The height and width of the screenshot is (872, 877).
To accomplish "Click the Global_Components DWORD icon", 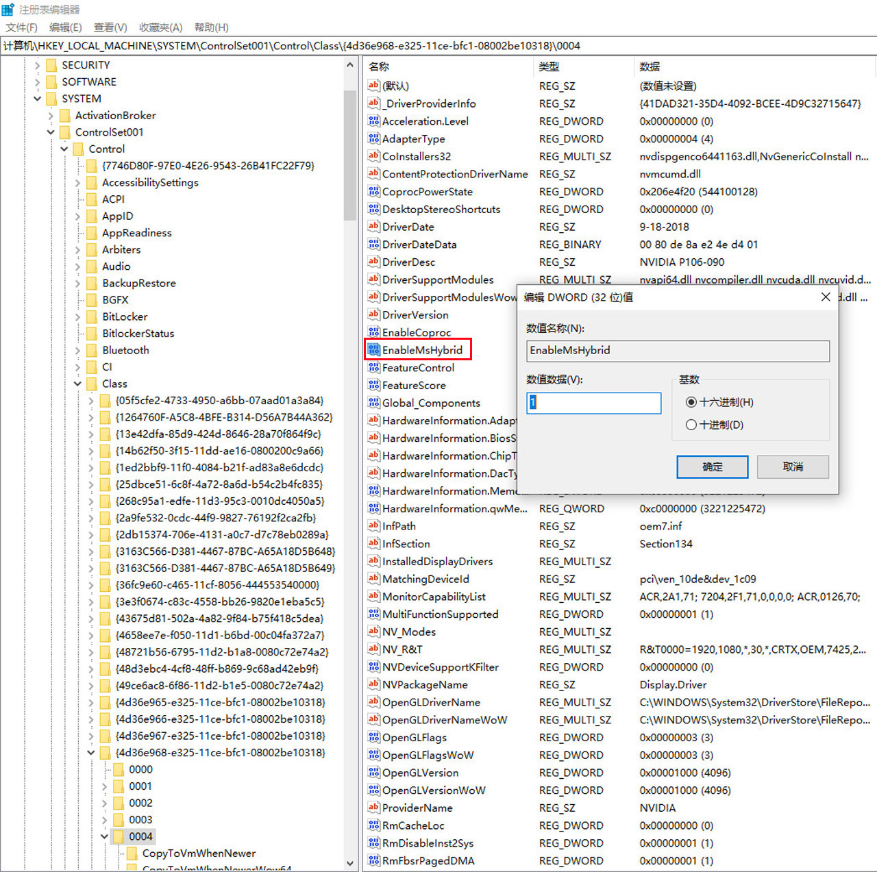I will (x=373, y=403).
